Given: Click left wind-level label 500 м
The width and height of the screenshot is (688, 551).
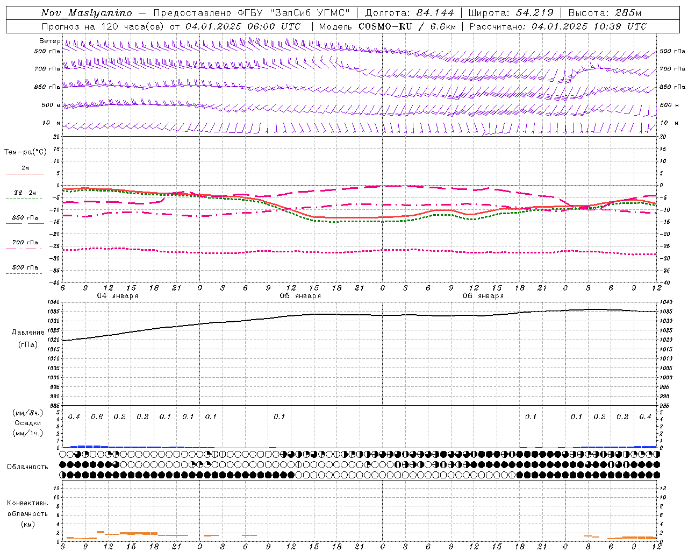Looking at the screenshot, I should (51, 105).
